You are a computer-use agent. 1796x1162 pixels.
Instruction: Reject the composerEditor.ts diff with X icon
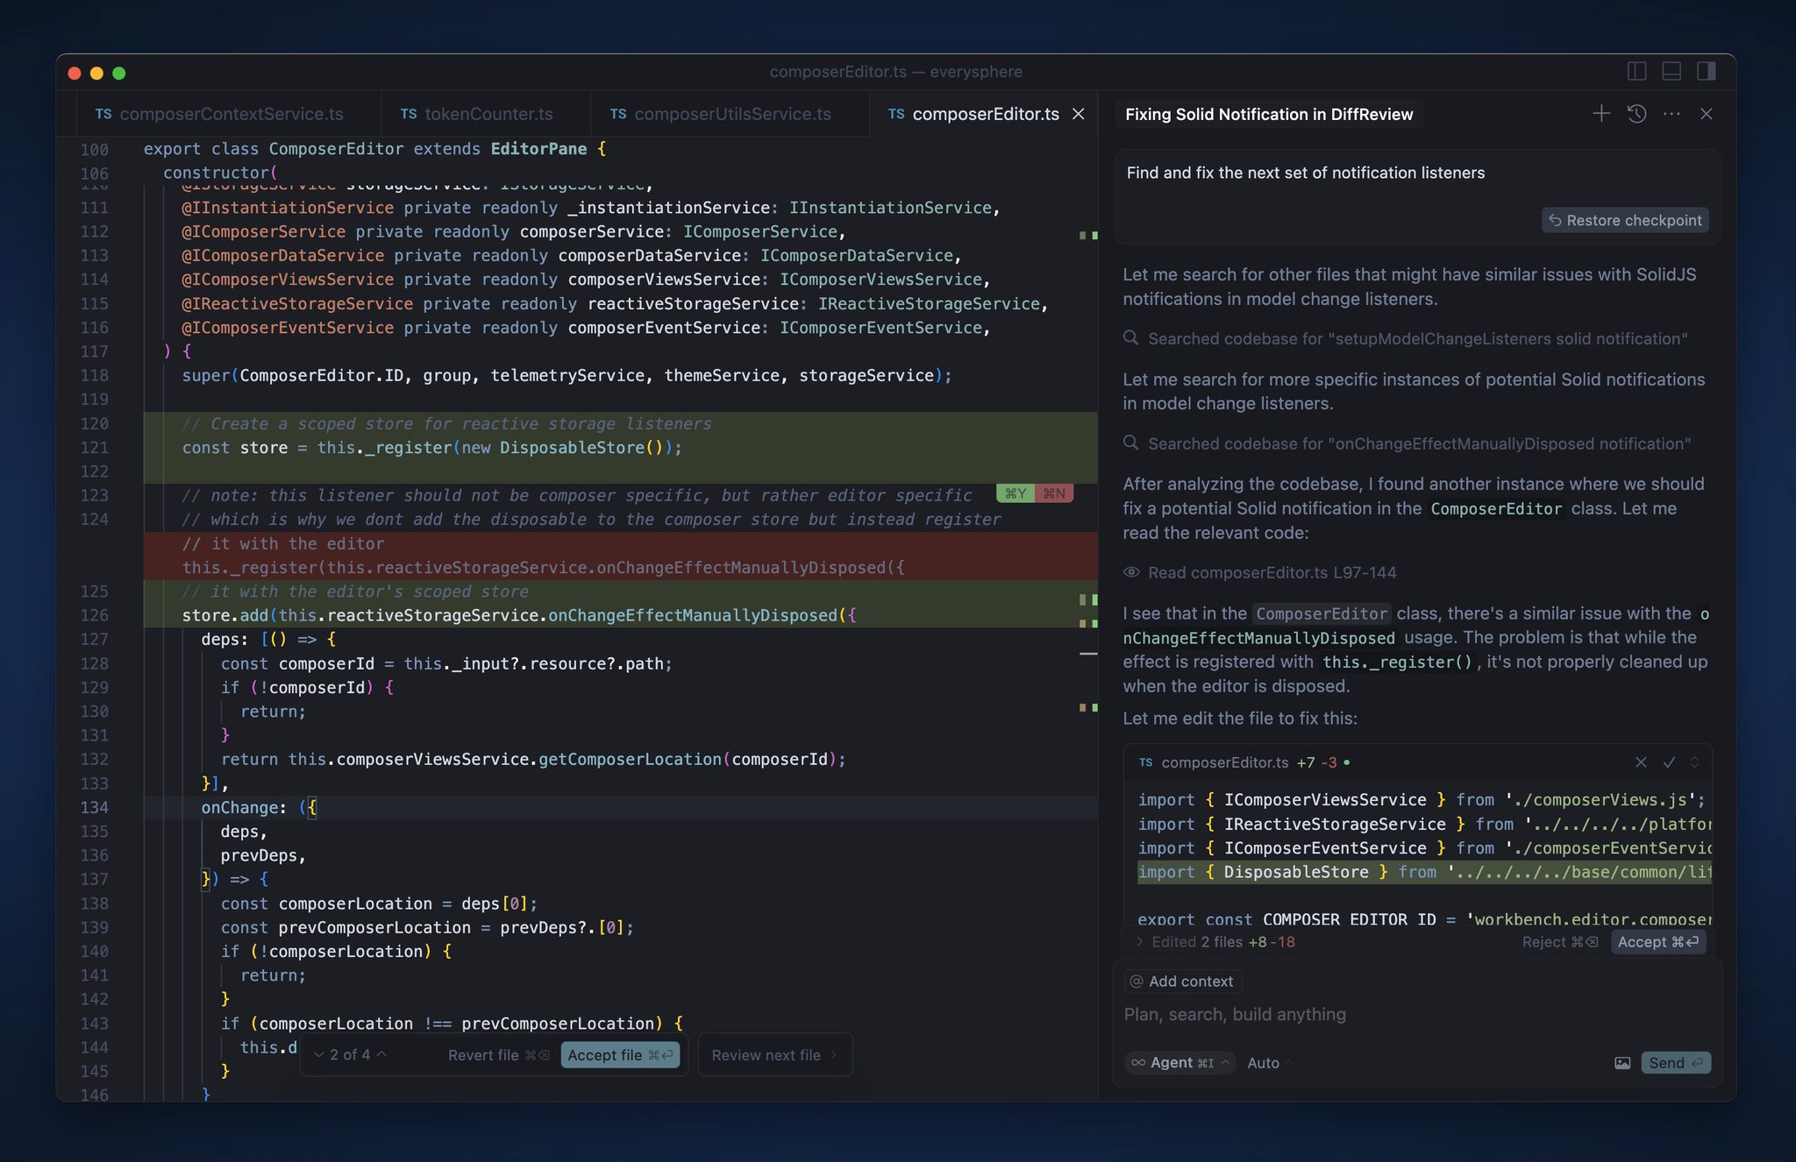pyautogui.click(x=1641, y=762)
